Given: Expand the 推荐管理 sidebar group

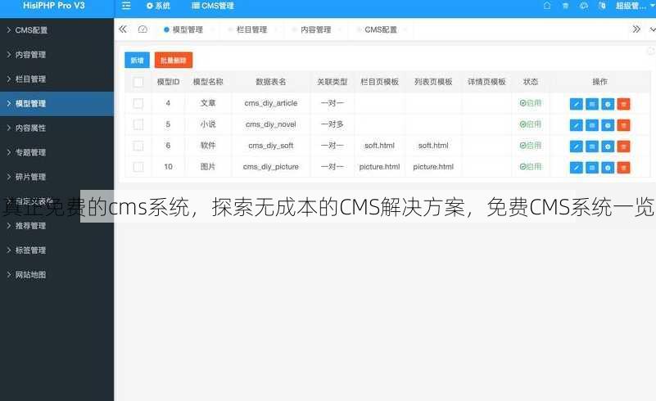Looking at the screenshot, I should tap(57, 226).
